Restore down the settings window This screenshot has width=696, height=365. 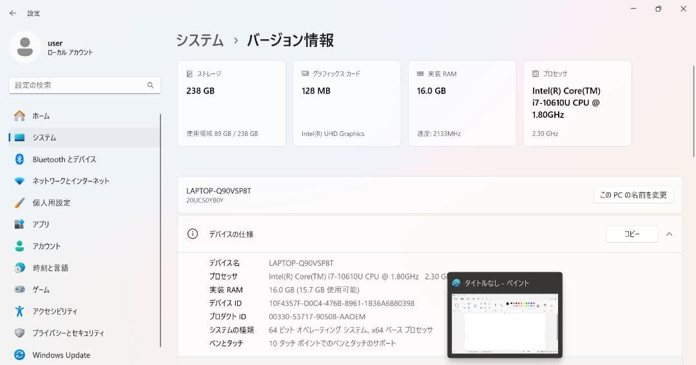tap(658, 9)
